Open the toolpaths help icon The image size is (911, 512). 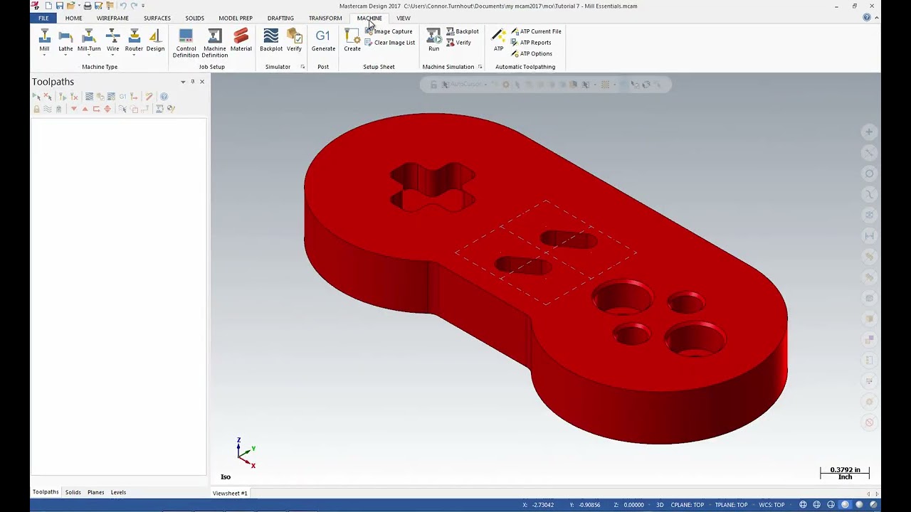coord(164,96)
